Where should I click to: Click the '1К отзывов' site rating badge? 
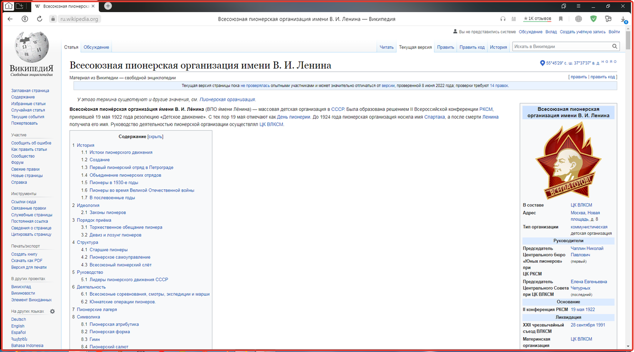click(x=537, y=19)
